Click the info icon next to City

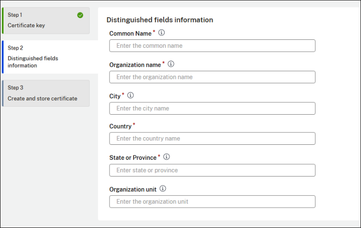(130, 96)
